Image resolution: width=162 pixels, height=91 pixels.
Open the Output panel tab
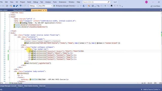[20, 86]
